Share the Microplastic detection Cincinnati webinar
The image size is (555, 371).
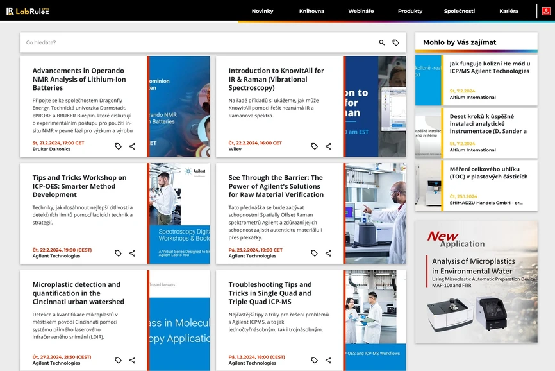click(x=133, y=360)
